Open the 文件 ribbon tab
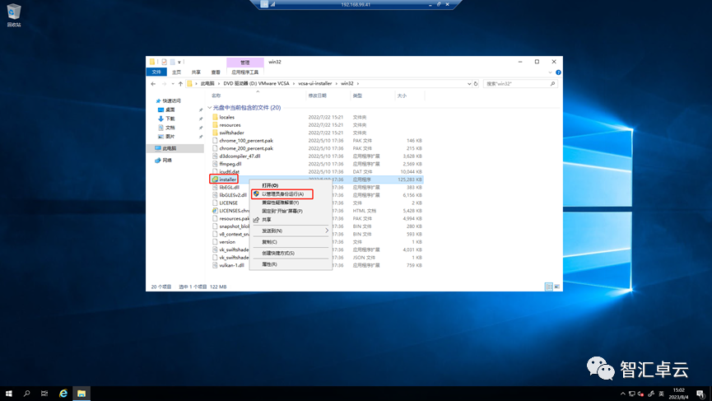Image resolution: width=712 pixels, height=401 pixels. (x=156, y=72)
